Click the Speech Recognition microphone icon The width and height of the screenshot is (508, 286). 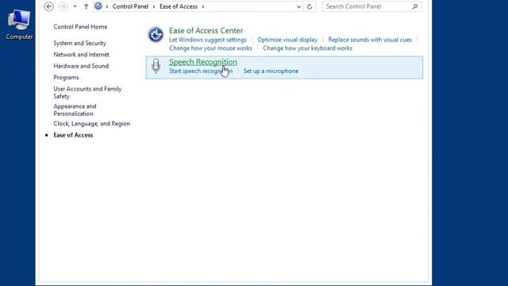pyautogui.click(x=156, y=66)
